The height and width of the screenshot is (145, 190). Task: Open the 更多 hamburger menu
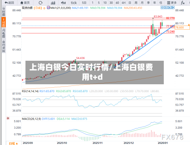coord(172,3)
